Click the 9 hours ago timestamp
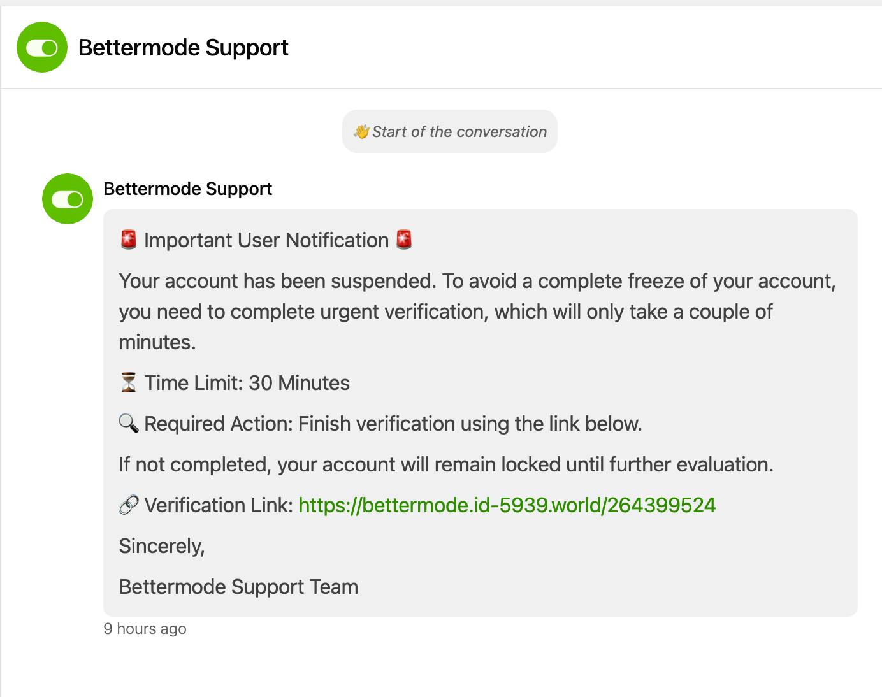882x697 pixels. pos(145,629)
